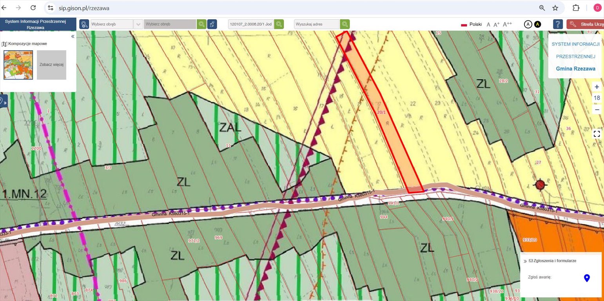Click the Strefa Urzędnika red button
This screenshot has width=604, height=301.
coord(585,24)
